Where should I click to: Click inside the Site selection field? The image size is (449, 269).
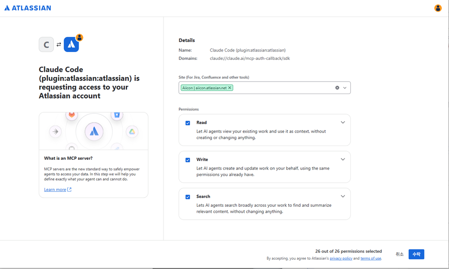point(264,88)
